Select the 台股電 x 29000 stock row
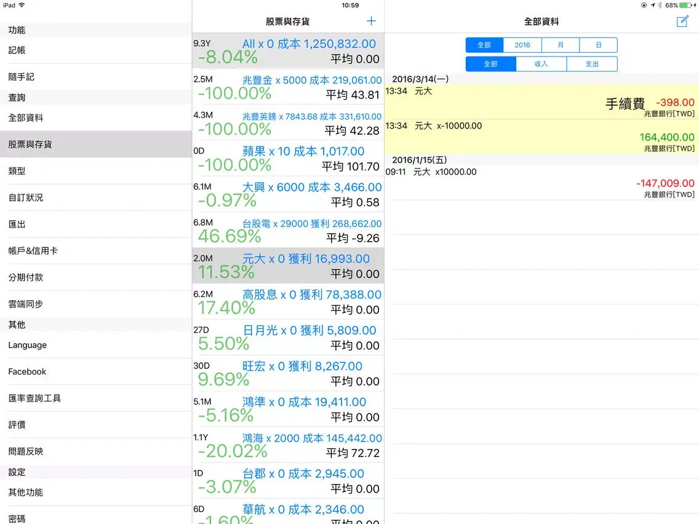Viewport: 699px width, 524px height. click(x=288, y=230)
